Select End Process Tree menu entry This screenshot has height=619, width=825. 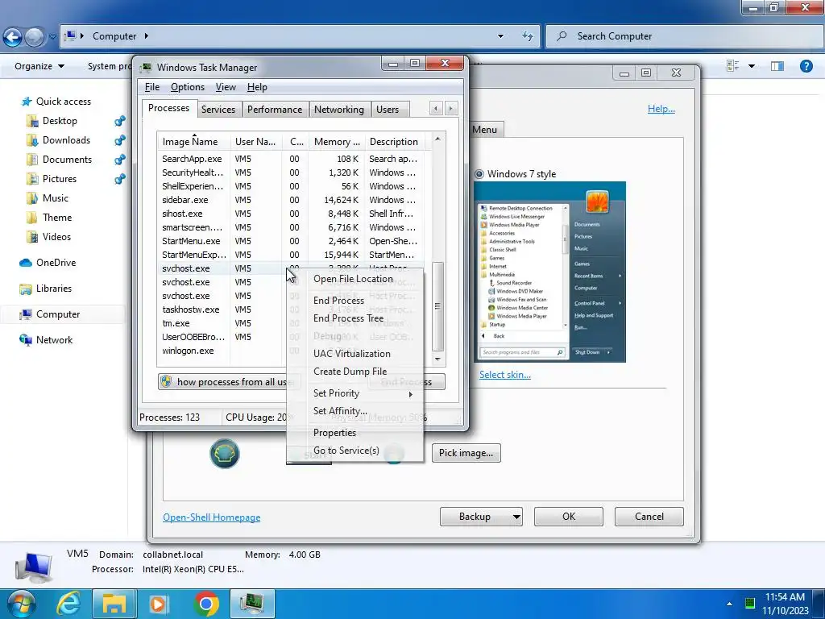348,318
